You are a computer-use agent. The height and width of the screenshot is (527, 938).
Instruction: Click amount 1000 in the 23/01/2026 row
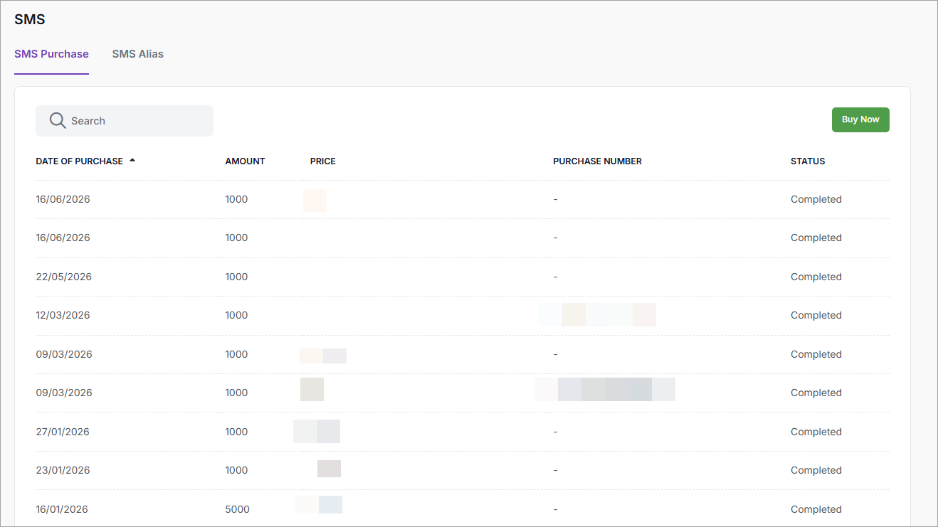click(236, 470)
